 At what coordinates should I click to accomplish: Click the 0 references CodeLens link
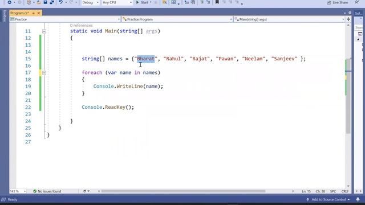81,25
